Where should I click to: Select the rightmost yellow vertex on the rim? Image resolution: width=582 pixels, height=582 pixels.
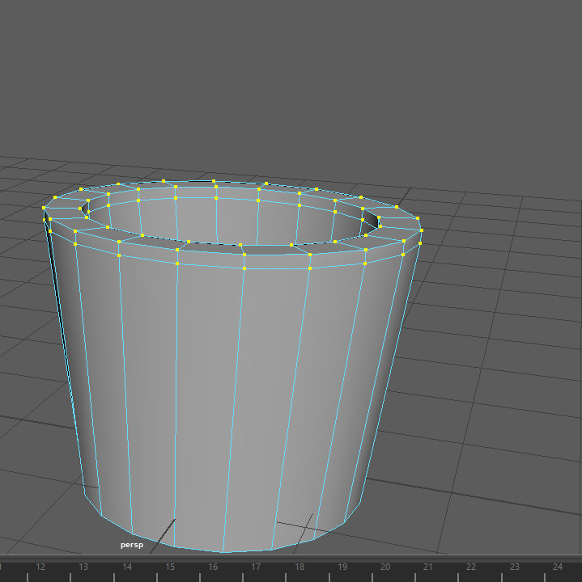pos(422,230)
